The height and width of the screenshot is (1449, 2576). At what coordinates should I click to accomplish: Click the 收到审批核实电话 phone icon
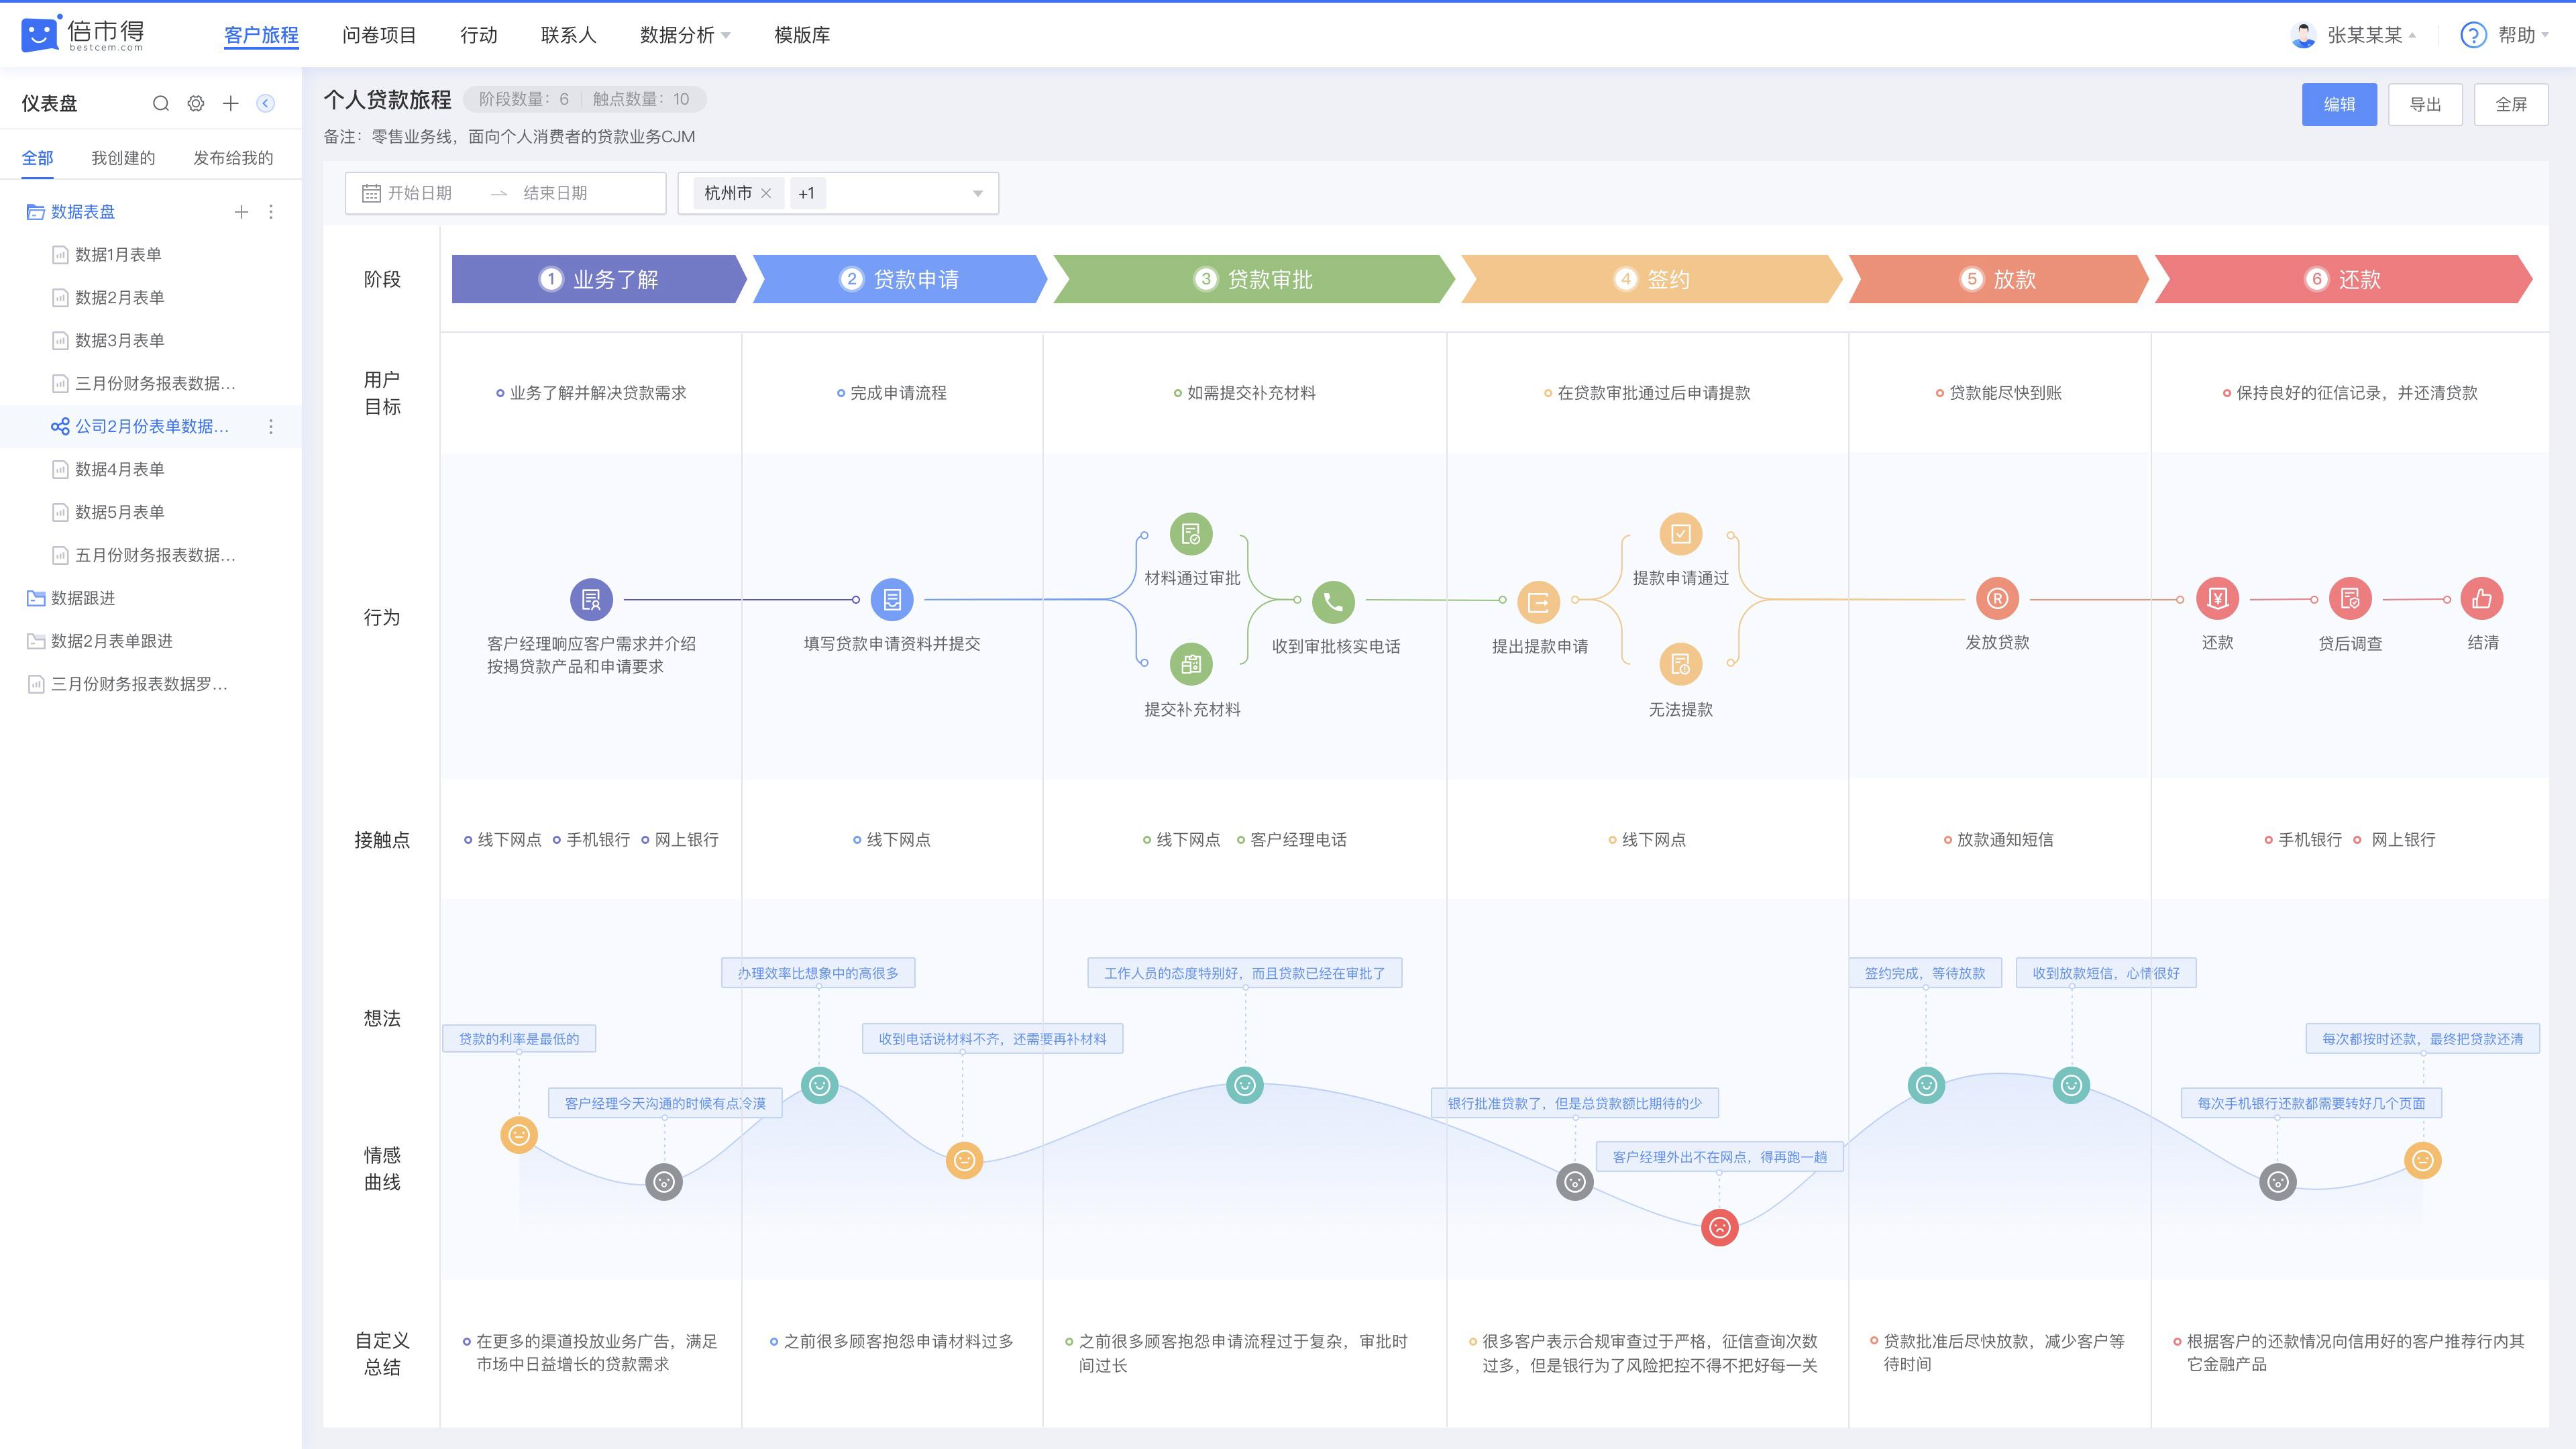pyautogui.click(x=1333, y=601)
